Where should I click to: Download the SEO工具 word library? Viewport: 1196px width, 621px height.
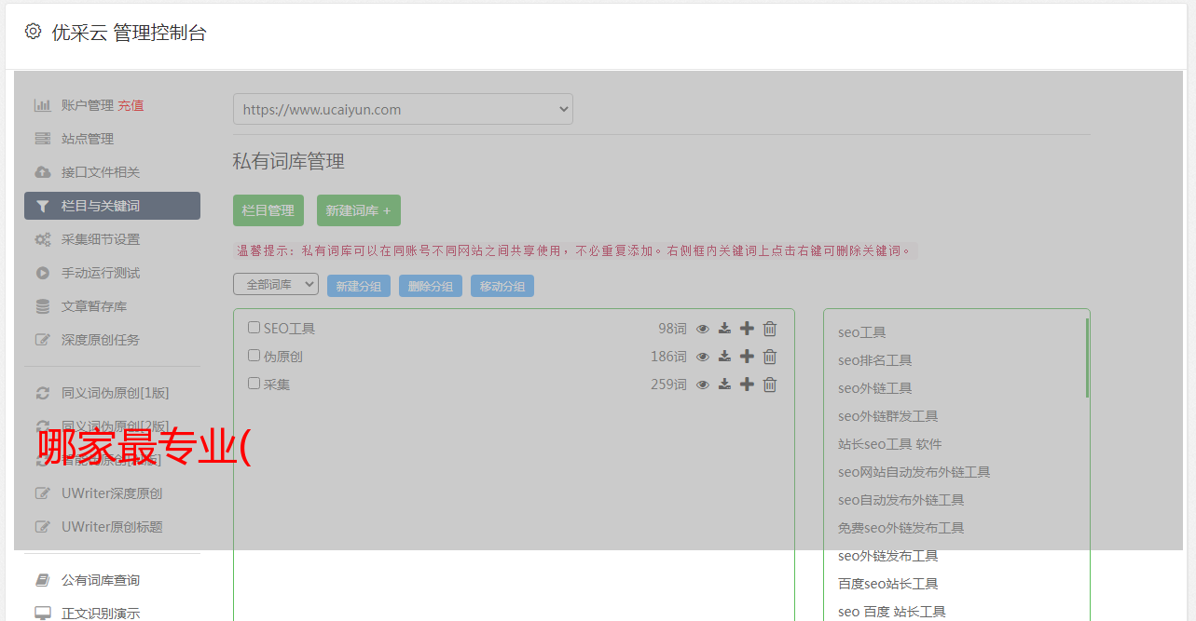tap(724, 329)
